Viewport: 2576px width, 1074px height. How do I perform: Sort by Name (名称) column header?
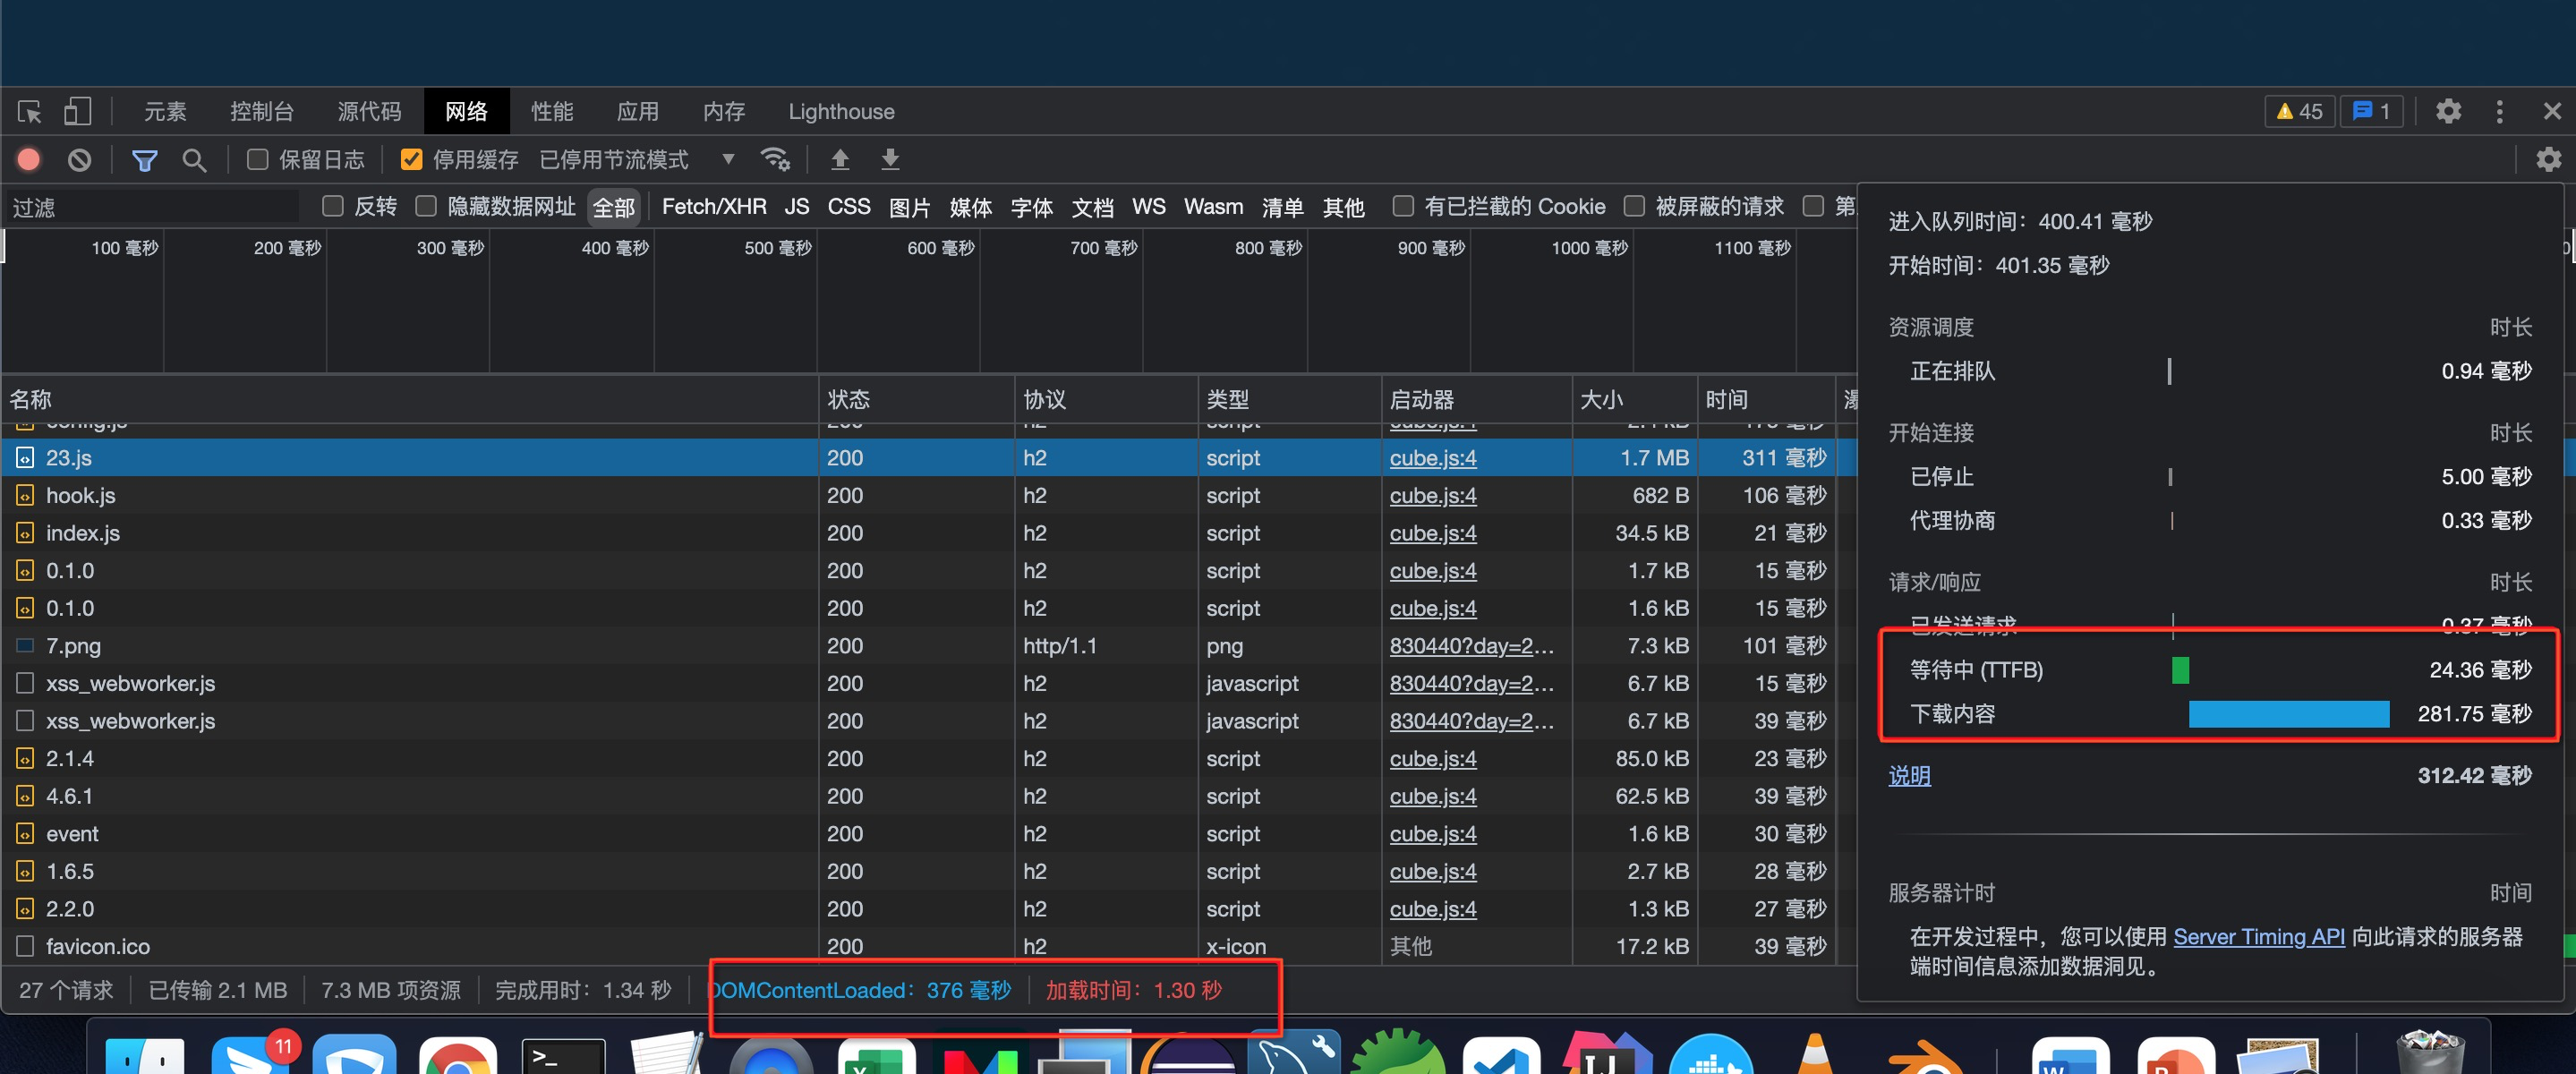[410, 399]
